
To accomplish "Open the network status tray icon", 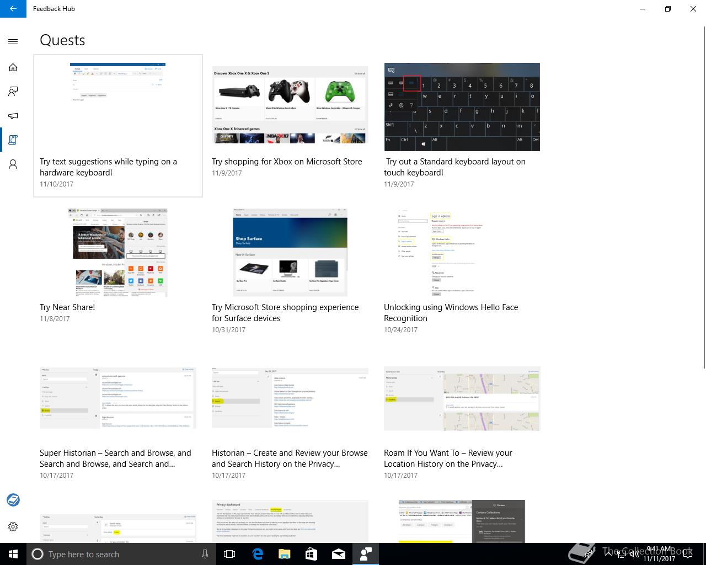I will [622, 554].
